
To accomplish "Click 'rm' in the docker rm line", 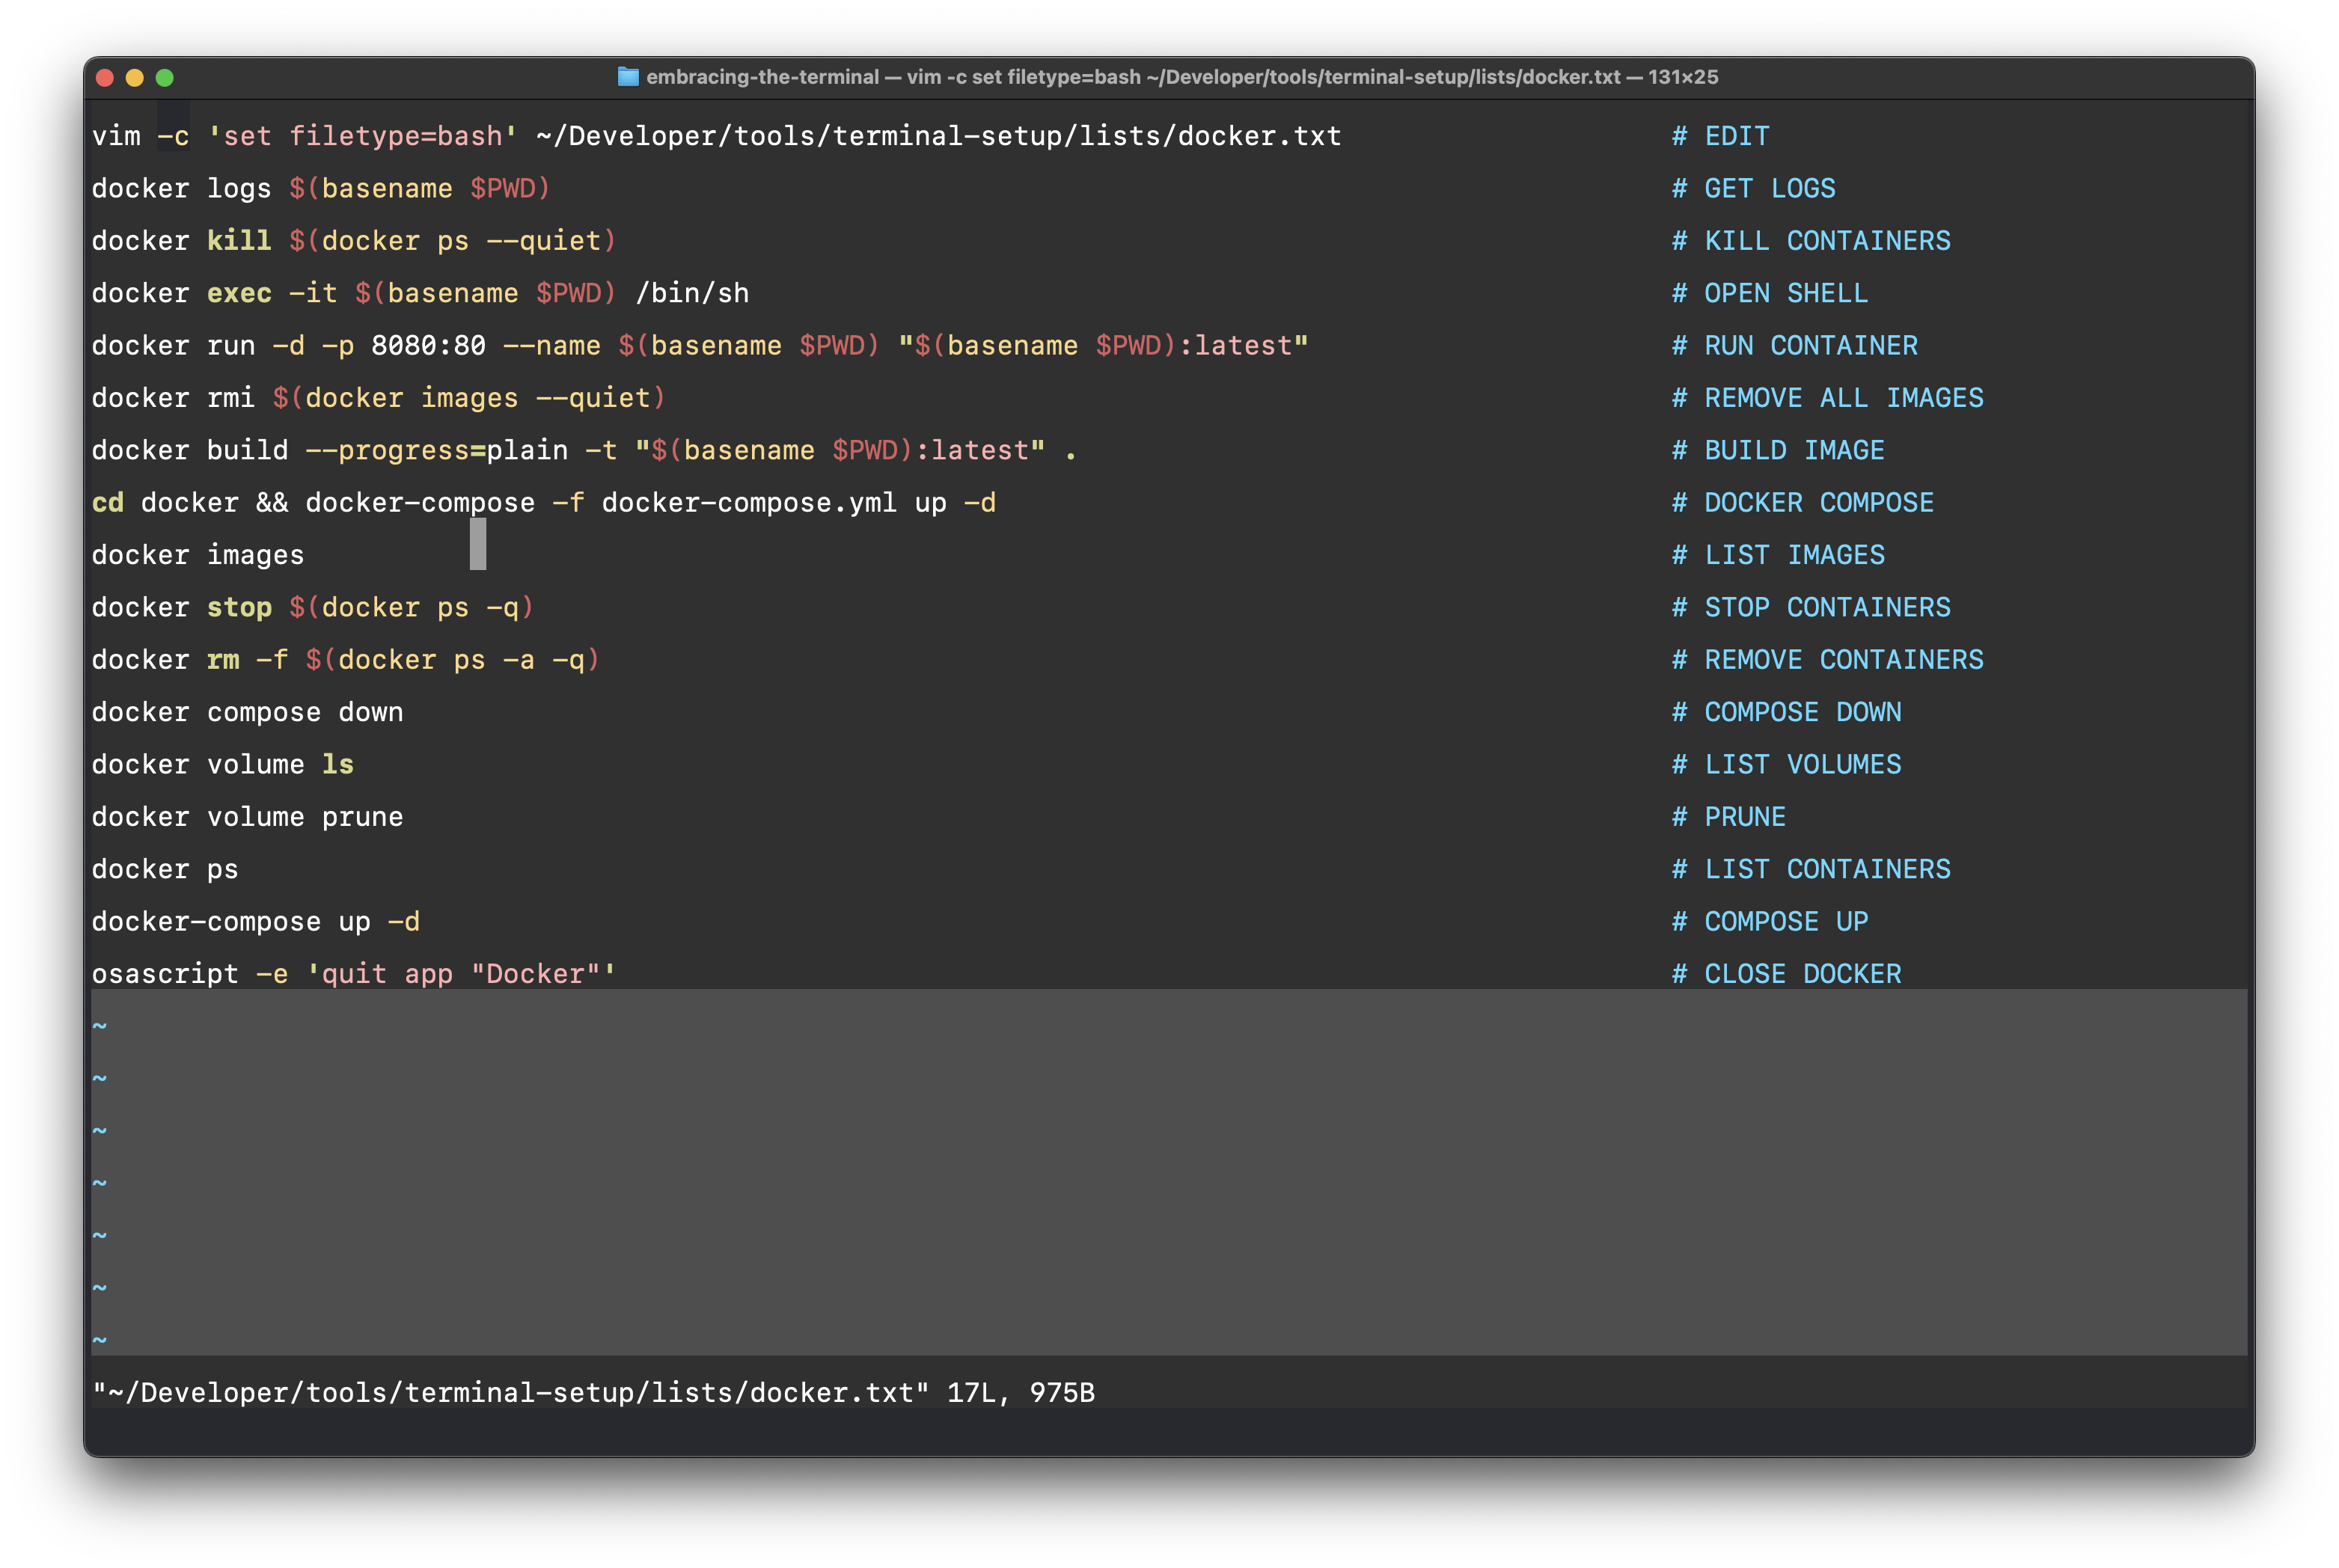I will (222, 660).
